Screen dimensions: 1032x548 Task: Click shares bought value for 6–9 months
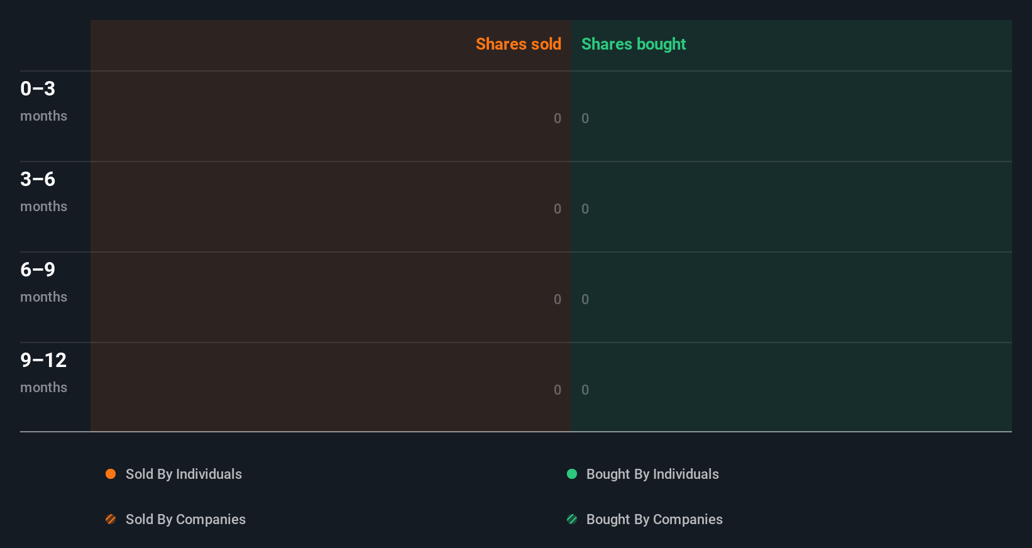coord(585,299)
